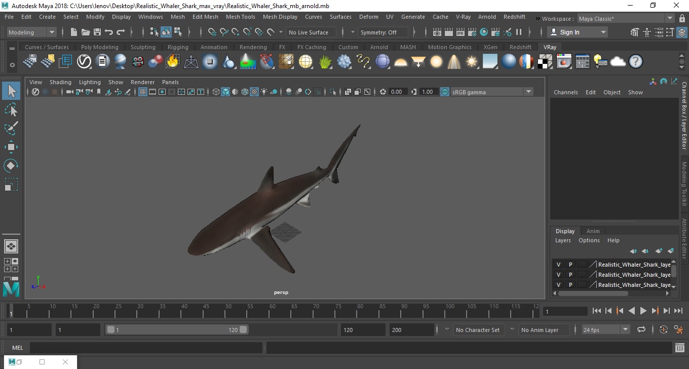Click Layers menu in layer editor
The height and width of the screenshot is (369, 689).
[563, 240]
